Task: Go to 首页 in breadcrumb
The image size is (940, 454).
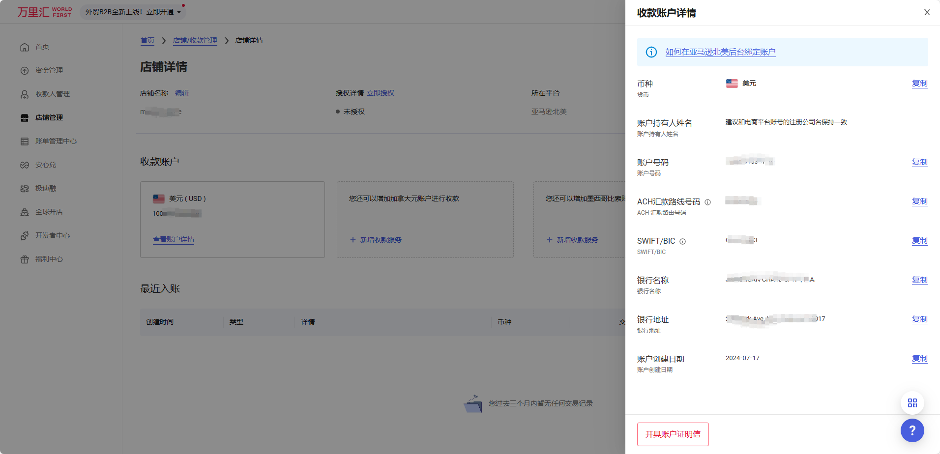Action: tap(147, 40)
